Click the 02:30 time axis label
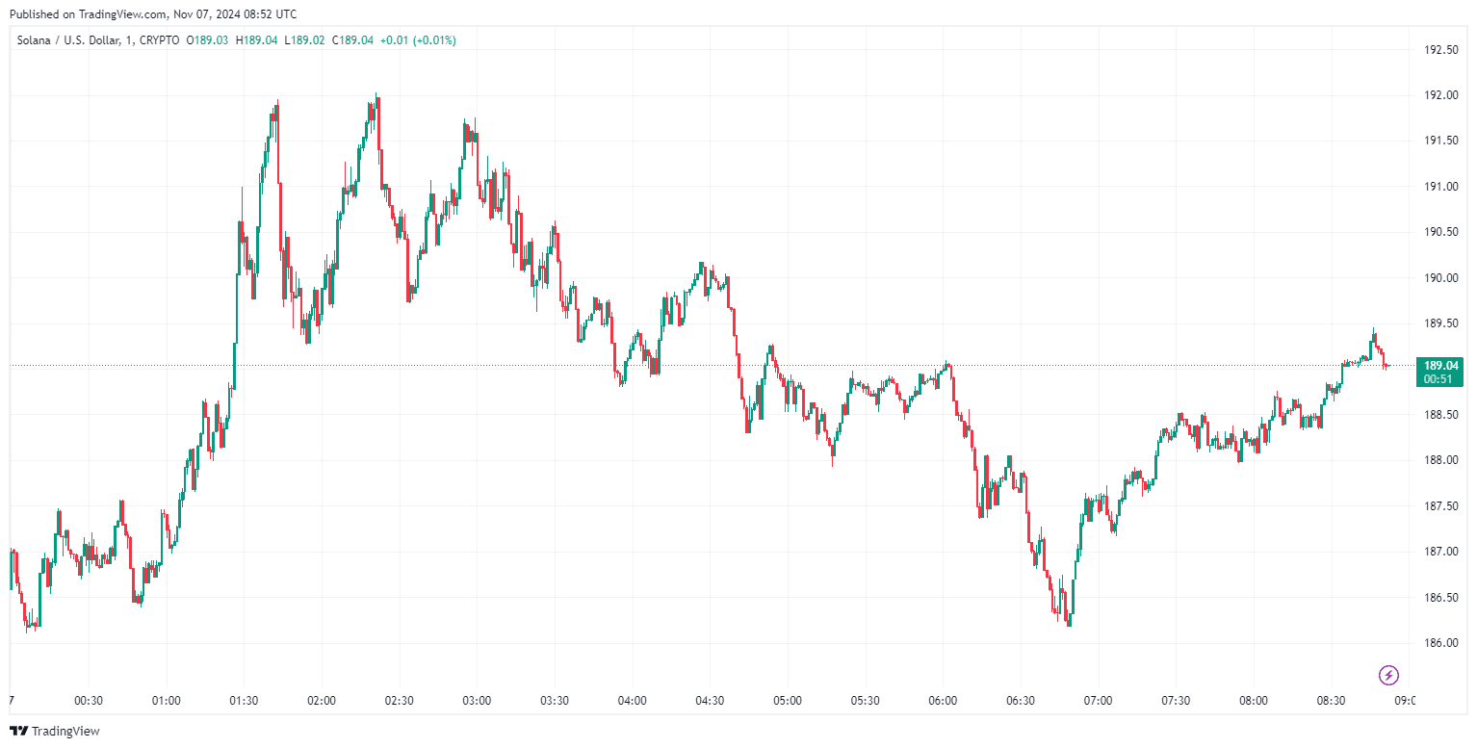1477x748 pixels. (399, 701)
